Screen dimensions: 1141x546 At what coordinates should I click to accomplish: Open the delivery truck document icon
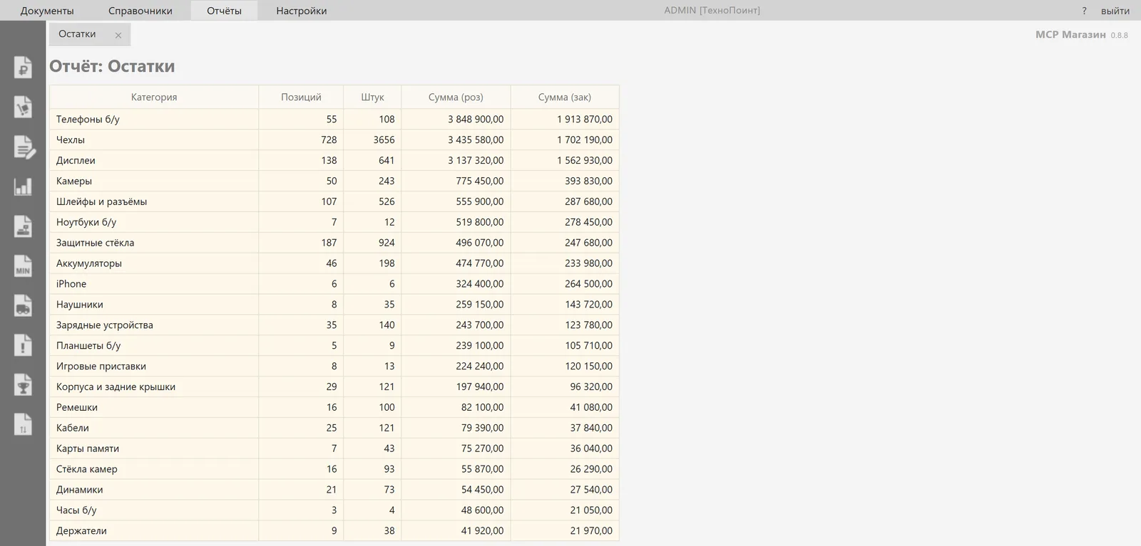coord(23,305)
